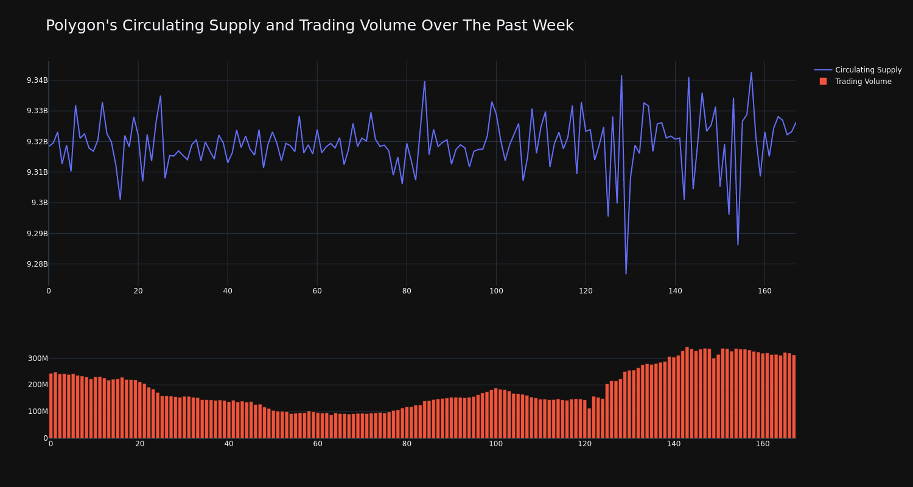Click the 9.28B y-axis label

point(37,264)
